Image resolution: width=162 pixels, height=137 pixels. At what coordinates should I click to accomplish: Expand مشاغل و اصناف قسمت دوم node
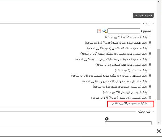[150, 76]
